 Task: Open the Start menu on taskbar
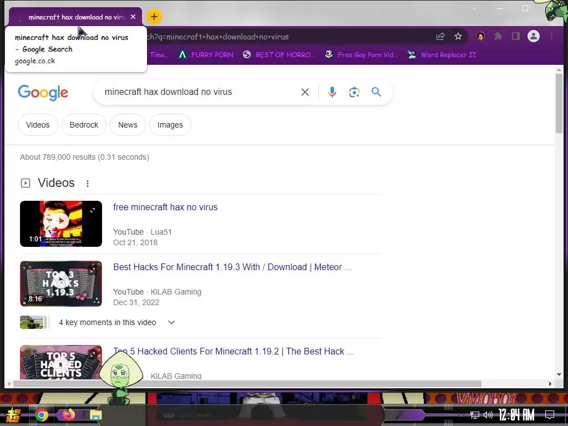click(12, 415)
